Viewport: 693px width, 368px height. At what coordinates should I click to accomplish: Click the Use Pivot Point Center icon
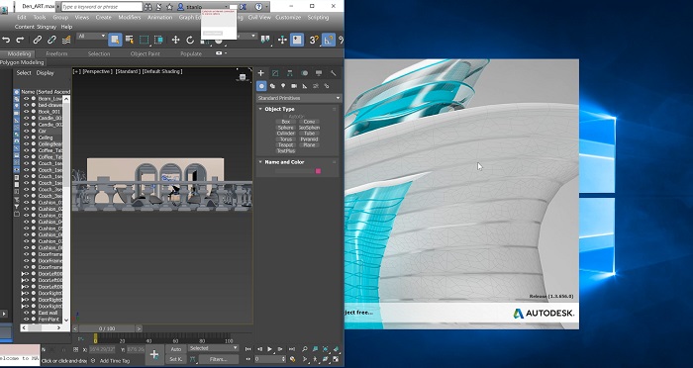[x=265, y=40]
